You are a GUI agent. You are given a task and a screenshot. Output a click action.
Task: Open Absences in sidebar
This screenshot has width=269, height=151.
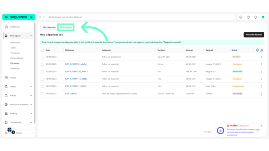point(14,69)
